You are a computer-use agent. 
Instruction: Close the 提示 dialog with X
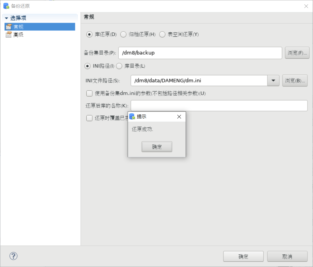[179, 117]
